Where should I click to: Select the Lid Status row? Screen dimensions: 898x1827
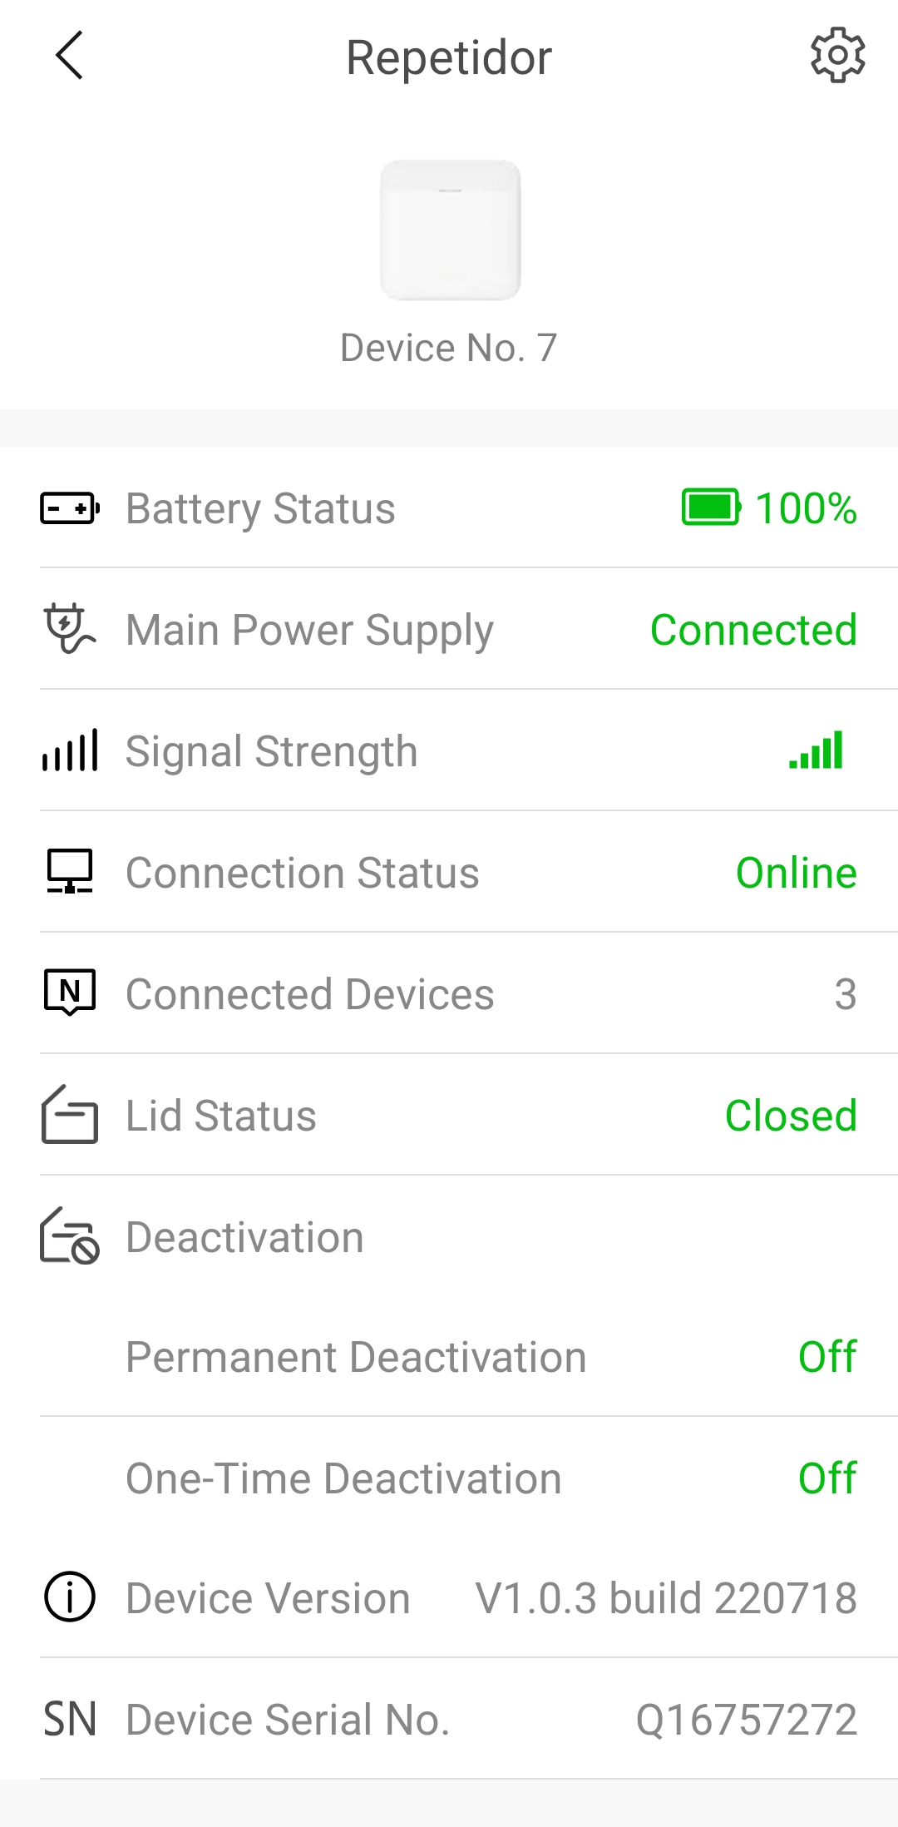point(449,1115)
